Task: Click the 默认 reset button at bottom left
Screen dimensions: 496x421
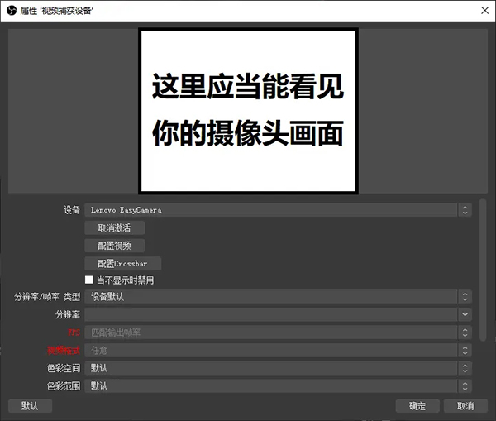Action: click(x=30, y=406)
